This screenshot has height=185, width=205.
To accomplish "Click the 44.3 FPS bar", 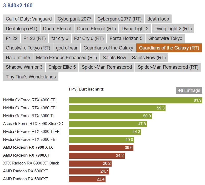I will (x=105, y=132).
